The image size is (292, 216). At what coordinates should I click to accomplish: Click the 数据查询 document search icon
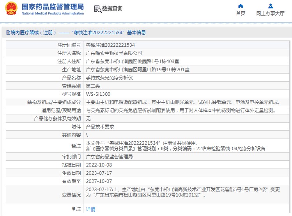97,9
